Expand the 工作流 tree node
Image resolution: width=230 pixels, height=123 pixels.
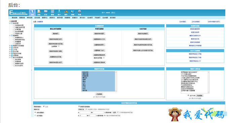pos(10,49)
